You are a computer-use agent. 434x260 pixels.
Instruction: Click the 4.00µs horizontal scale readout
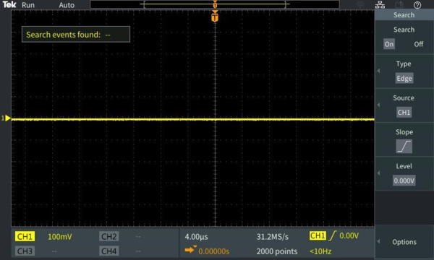(x=196, y=237)
